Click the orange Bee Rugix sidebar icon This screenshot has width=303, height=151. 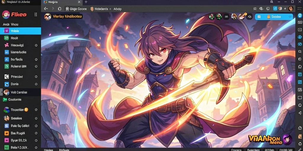7,133
